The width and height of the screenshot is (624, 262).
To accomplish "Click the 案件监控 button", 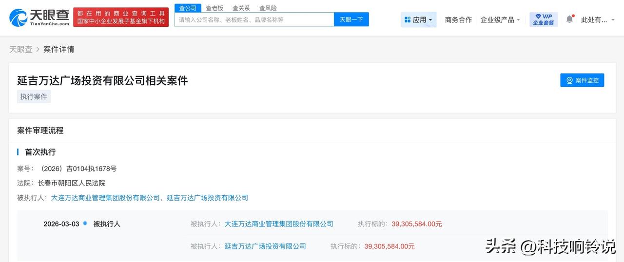I will click(x=582, y=80).
